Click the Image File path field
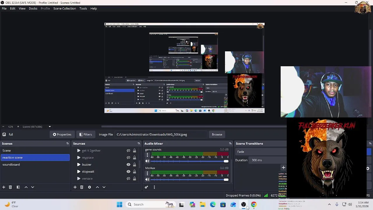 [x=161, y=135]
